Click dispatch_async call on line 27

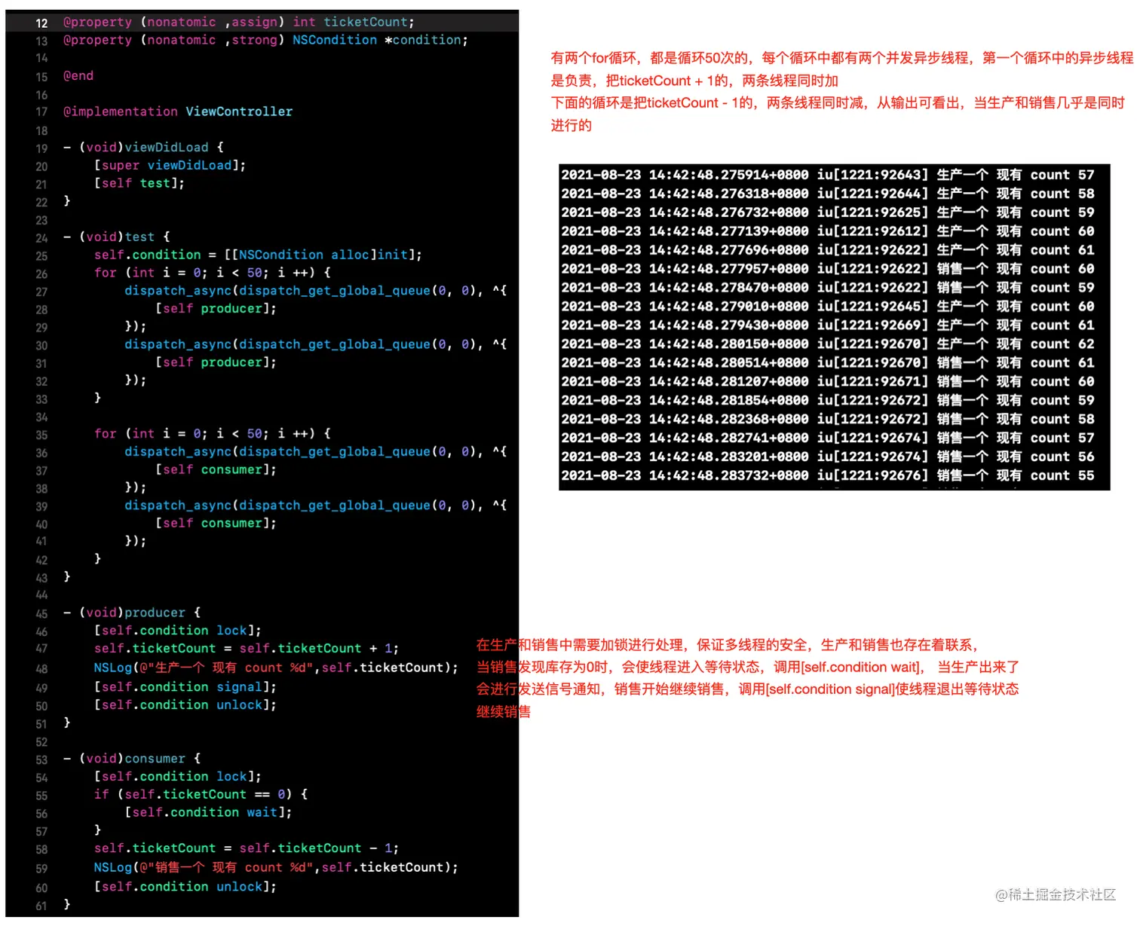(316, 291)
